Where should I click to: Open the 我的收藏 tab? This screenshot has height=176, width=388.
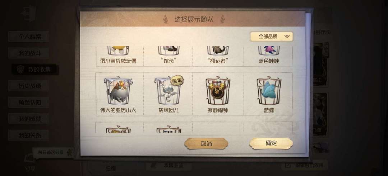(x=35, y=70)
